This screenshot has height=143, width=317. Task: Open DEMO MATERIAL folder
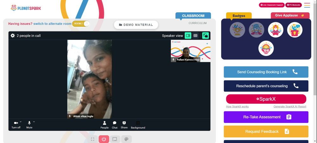coord(136,25)
